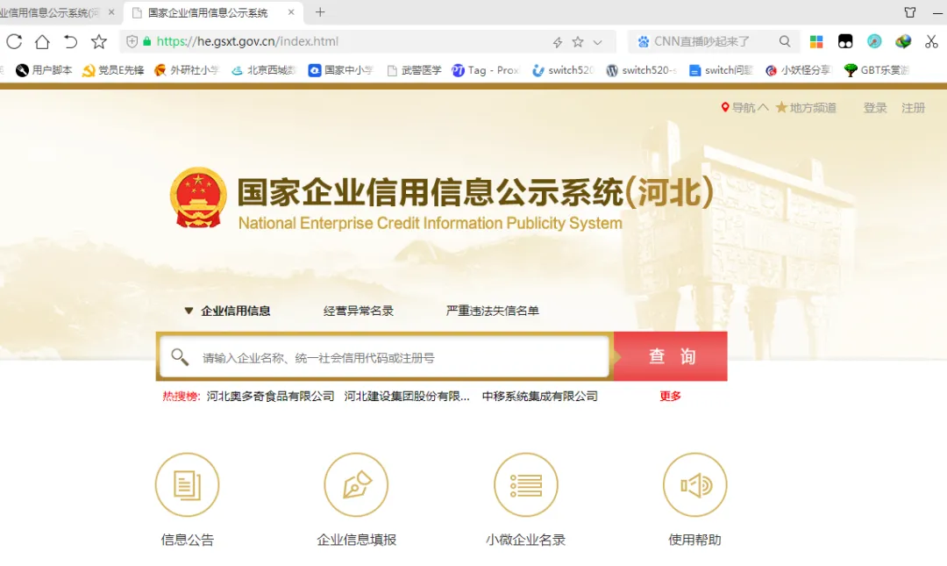Click the national emblem site logo
Screen dimensions: 947x566
tap(198, 197)
